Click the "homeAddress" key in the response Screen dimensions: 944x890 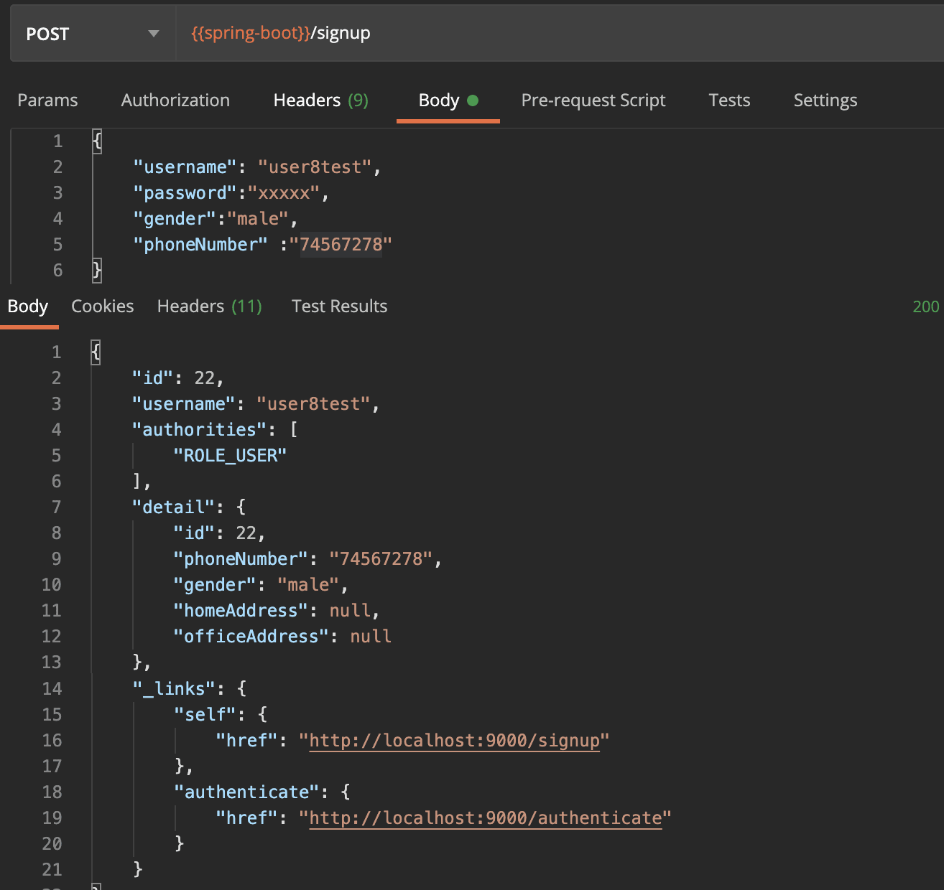(241, 611)
